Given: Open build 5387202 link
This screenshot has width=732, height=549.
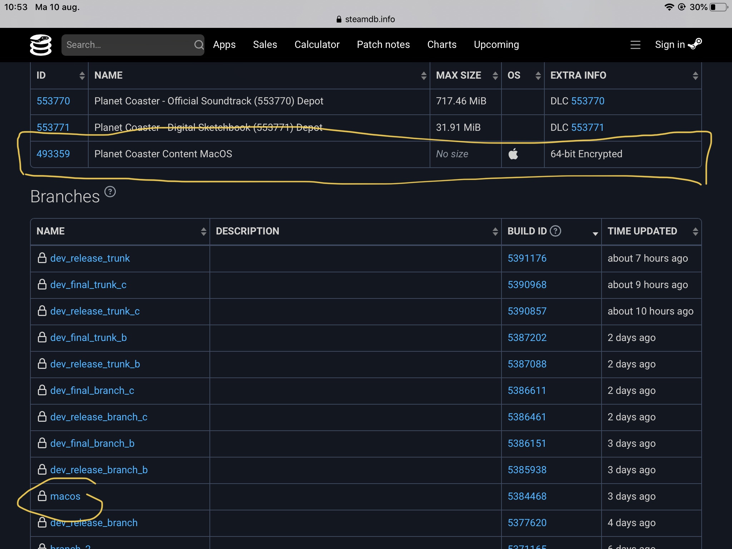Looking at the screenshot, I should tap(527, 337).
